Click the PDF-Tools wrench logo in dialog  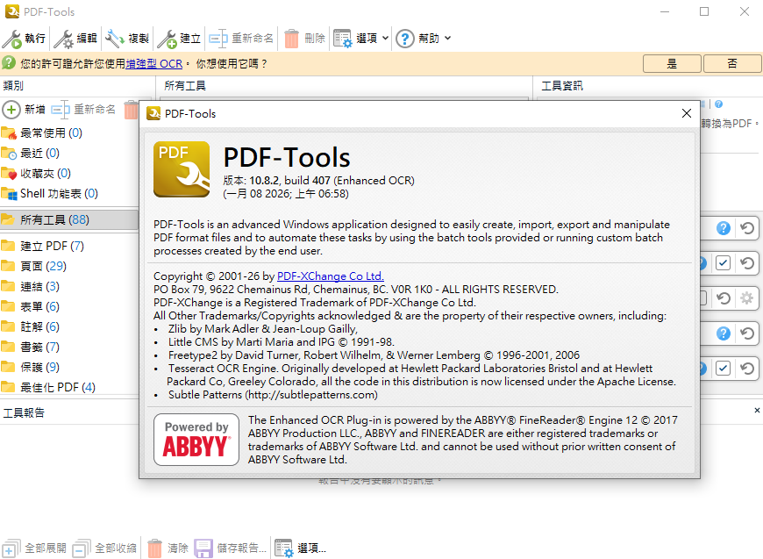click(x=182, y=169)
